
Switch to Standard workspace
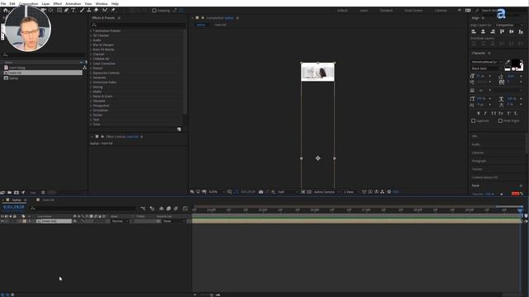pos(386,11)
